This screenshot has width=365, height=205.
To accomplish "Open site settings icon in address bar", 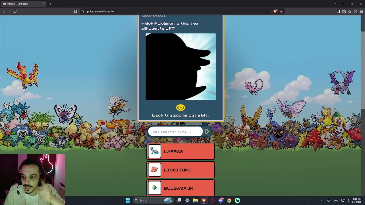I will (83, 11).
